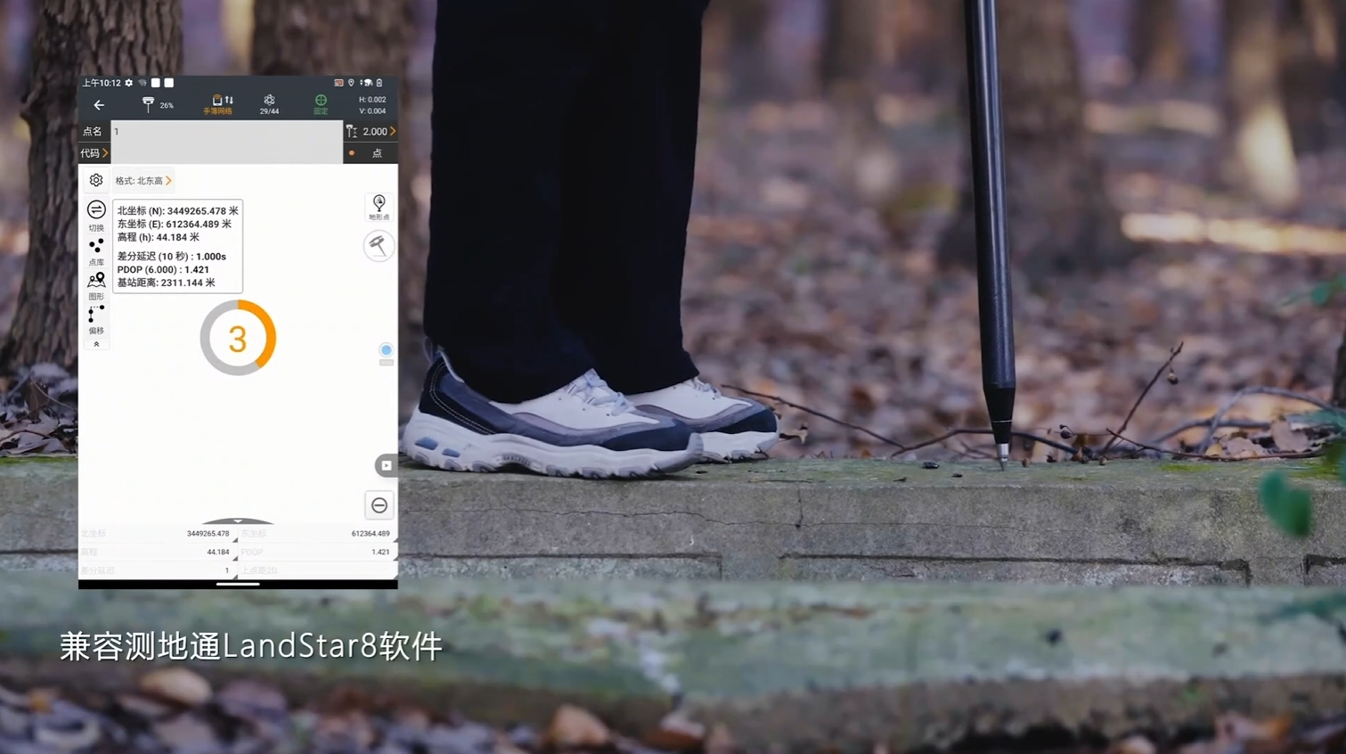Tap the 切换 switch icon
Screen dimensions: 1346x754
pyautogui.click(x=96, y=215)
